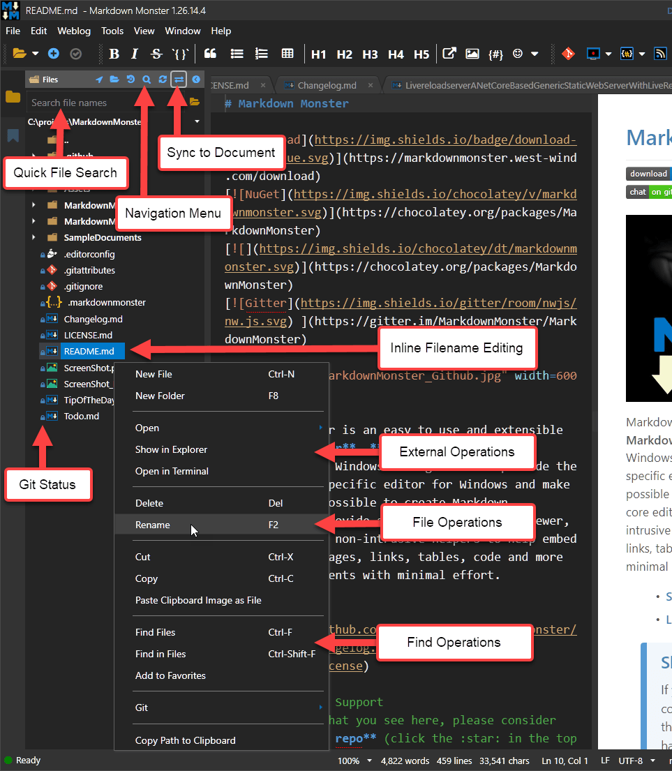Apply Heading 4 with H4
This screenshot has height=771, width=672.
[x=395, y=54]
